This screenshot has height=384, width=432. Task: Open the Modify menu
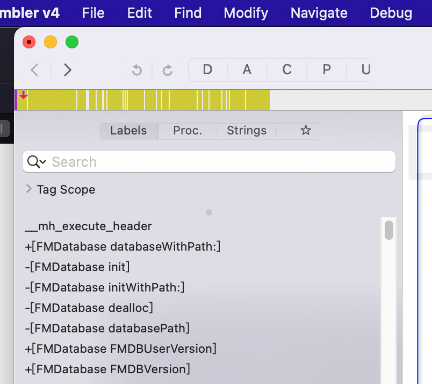coord(246,13)
